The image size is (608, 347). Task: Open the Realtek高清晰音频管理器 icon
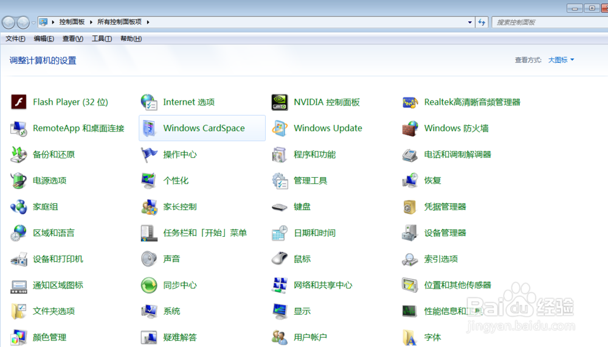pyautogui.click(x=410, y=102)
